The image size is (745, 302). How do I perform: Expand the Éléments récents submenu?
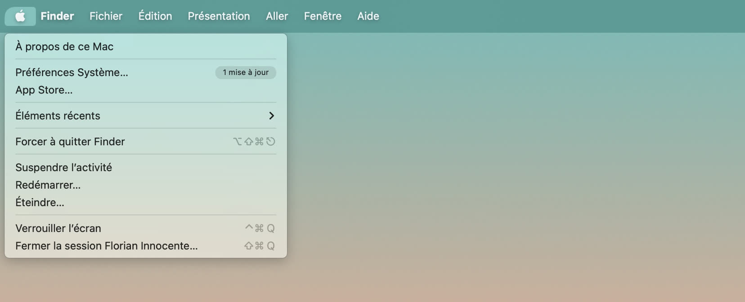click(x=146, y=115)
